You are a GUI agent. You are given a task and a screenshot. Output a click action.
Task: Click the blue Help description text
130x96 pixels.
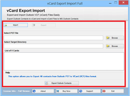click(x=53, y=76)
